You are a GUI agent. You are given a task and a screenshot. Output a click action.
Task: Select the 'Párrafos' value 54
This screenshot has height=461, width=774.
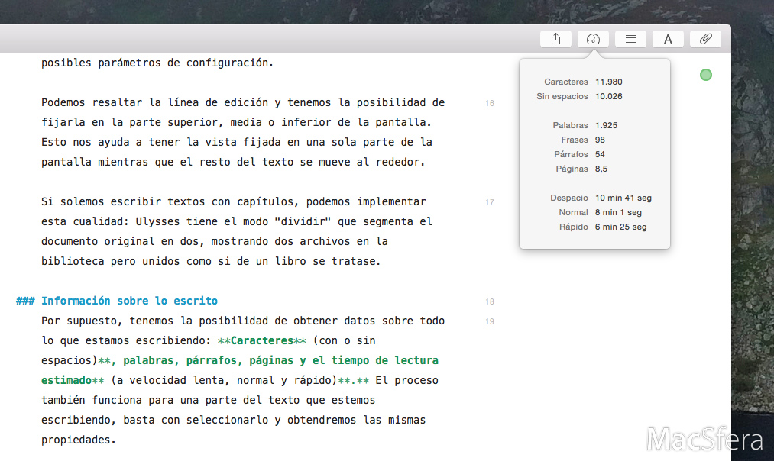tap(600, 154)
